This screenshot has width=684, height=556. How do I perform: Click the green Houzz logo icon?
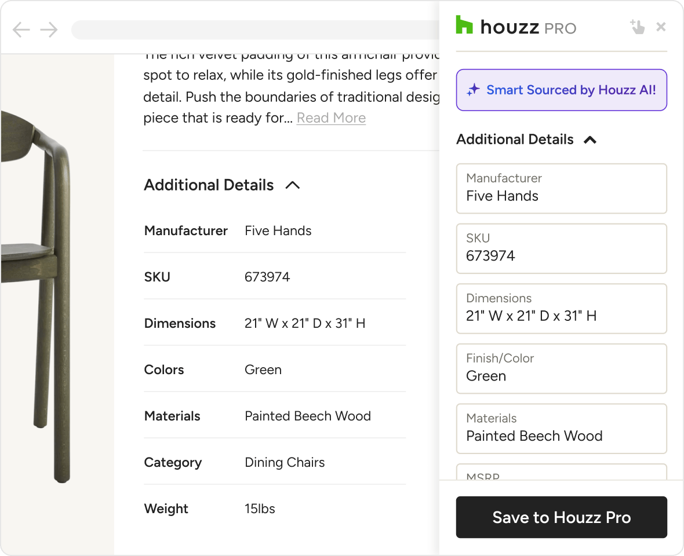coord(464,25)
